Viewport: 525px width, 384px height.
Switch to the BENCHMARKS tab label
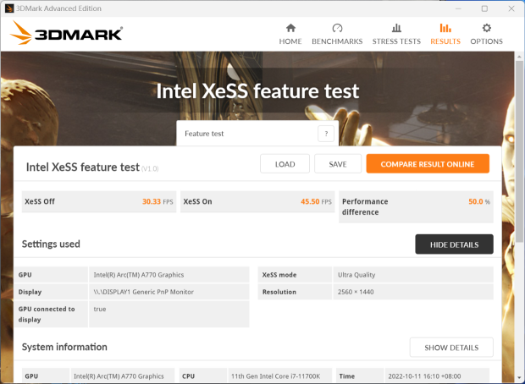coord(337,41)
